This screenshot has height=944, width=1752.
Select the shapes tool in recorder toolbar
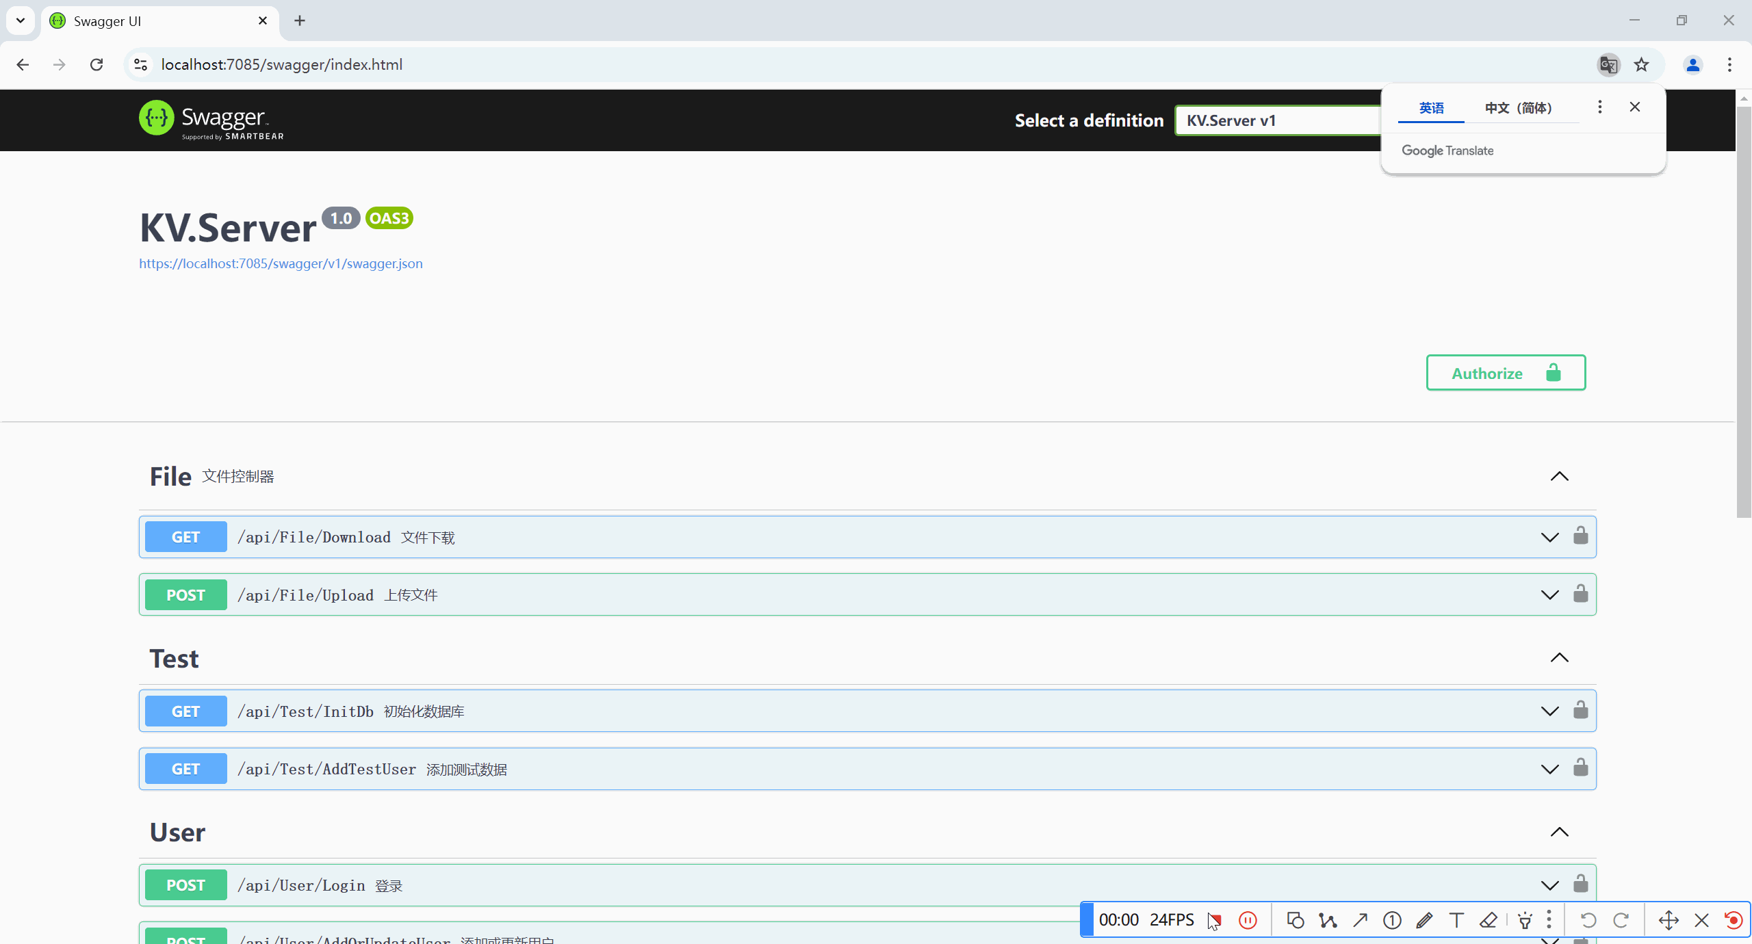(x=1295, y=920)
